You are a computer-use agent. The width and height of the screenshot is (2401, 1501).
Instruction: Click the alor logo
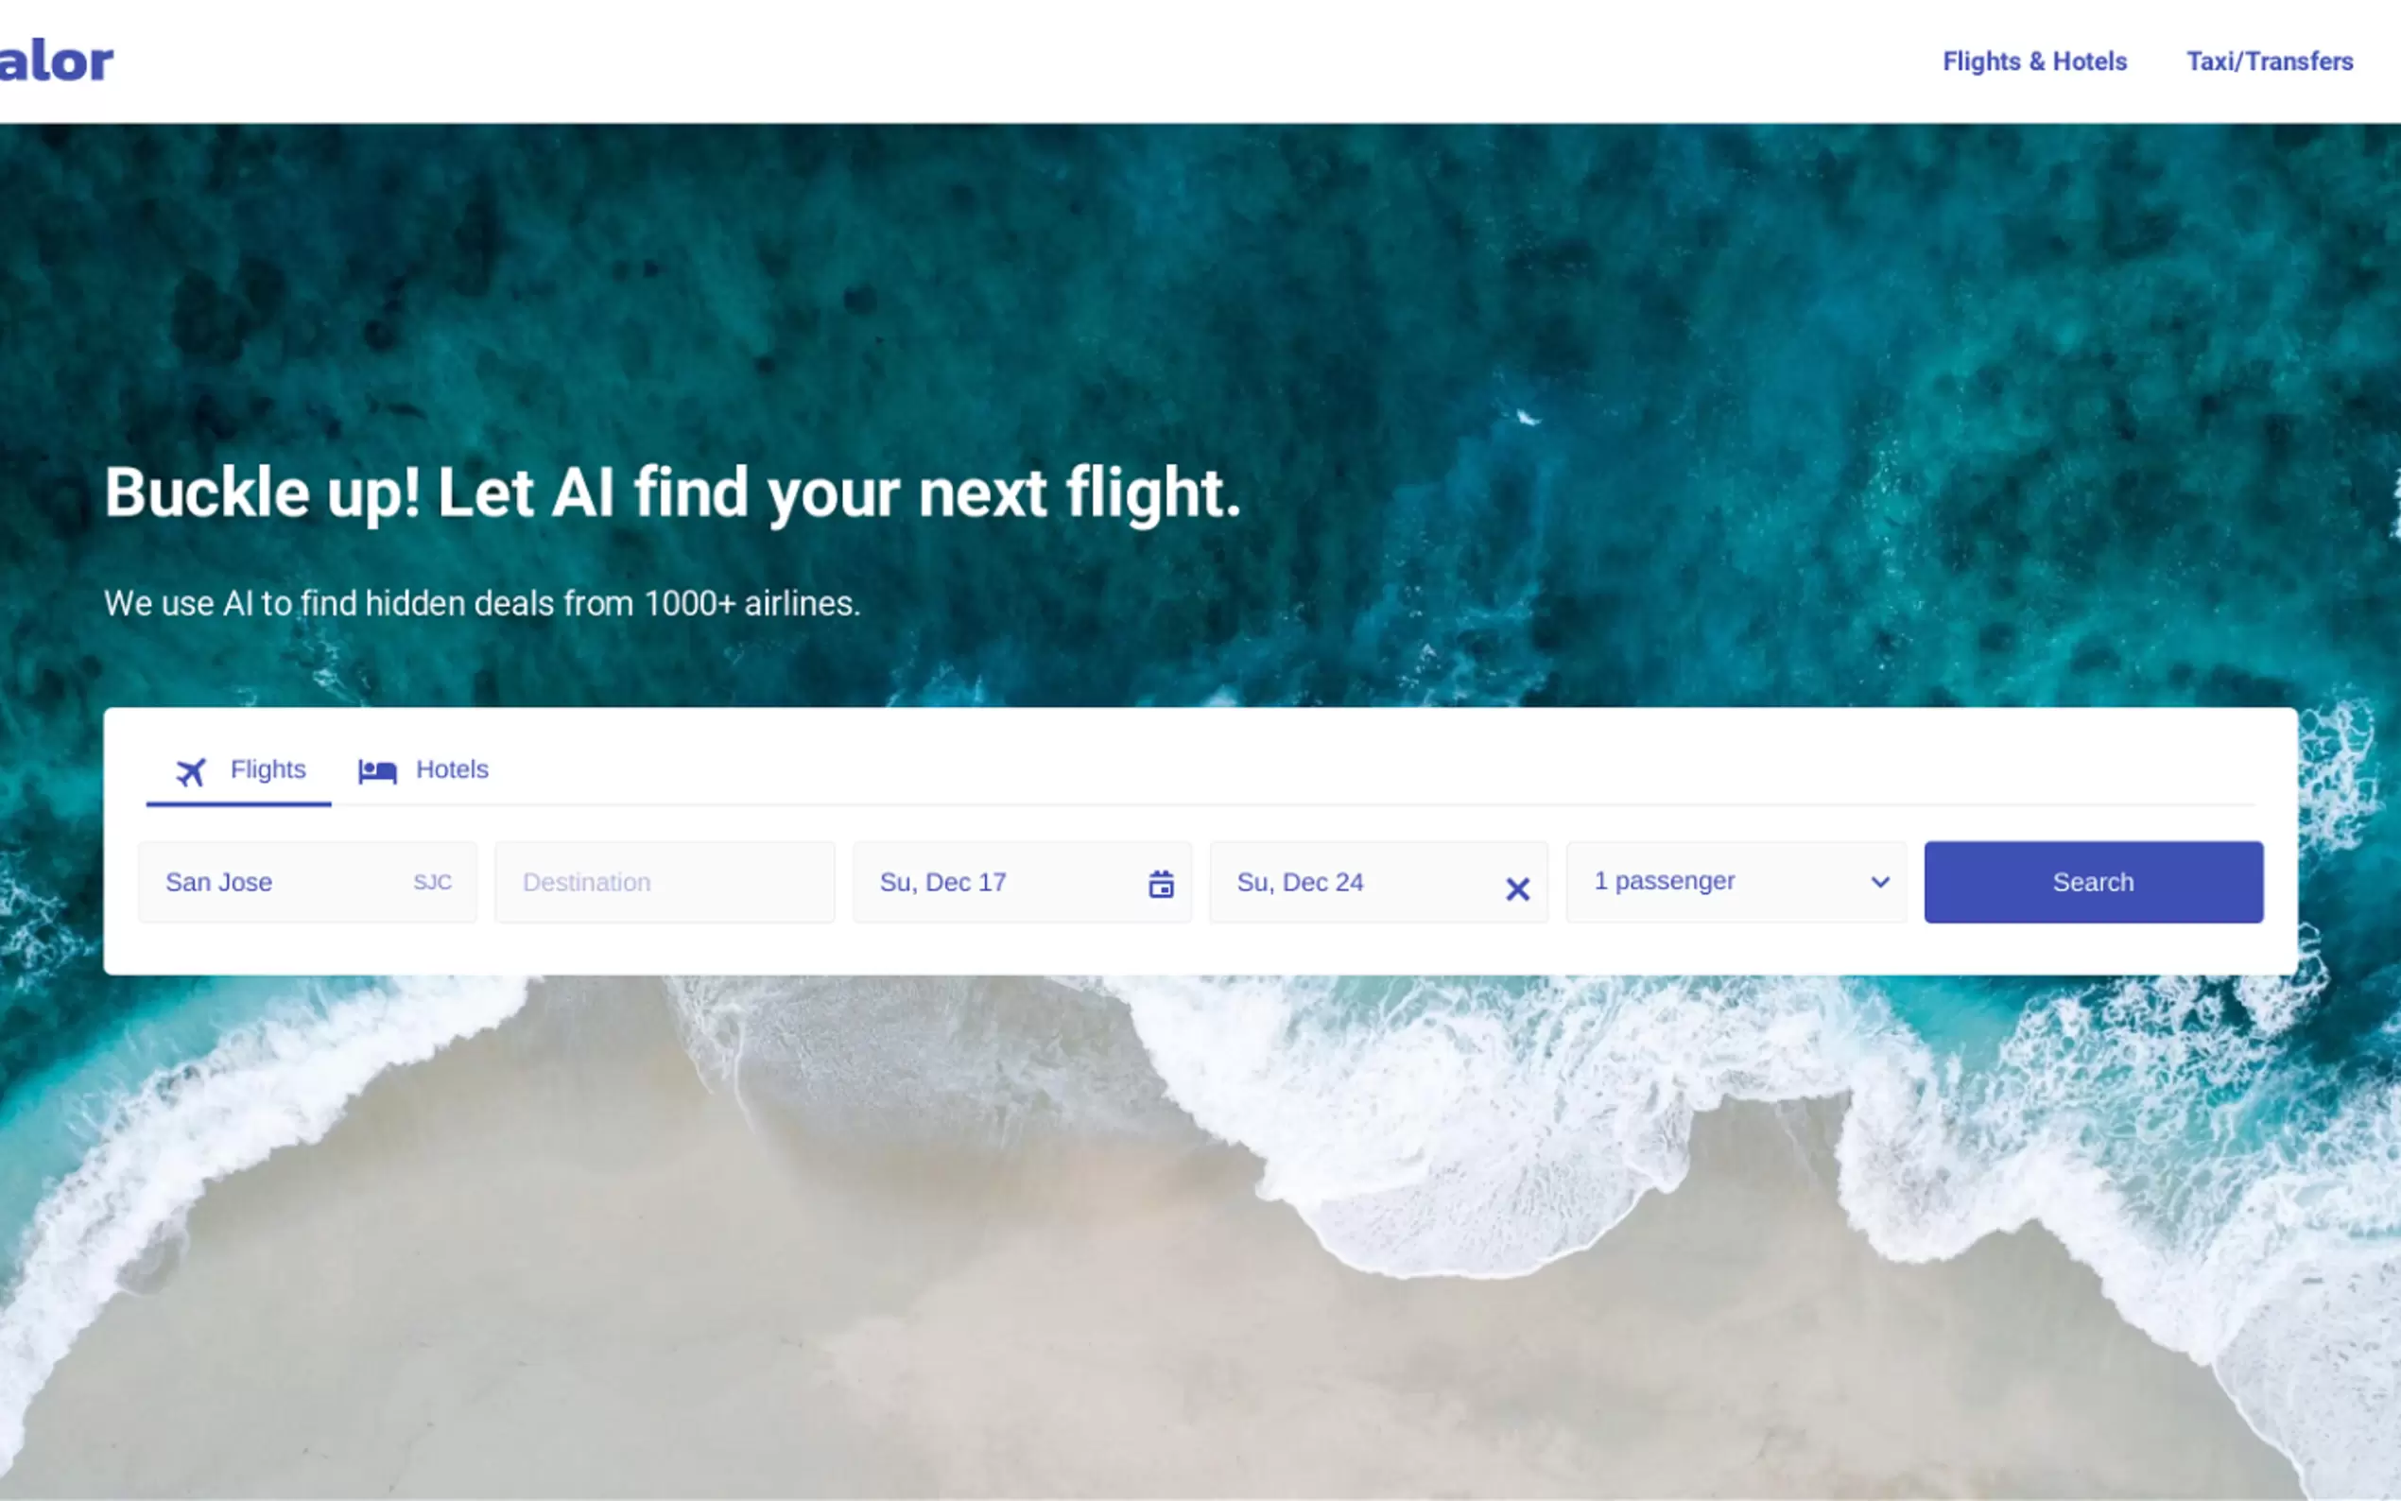[57, 61]
